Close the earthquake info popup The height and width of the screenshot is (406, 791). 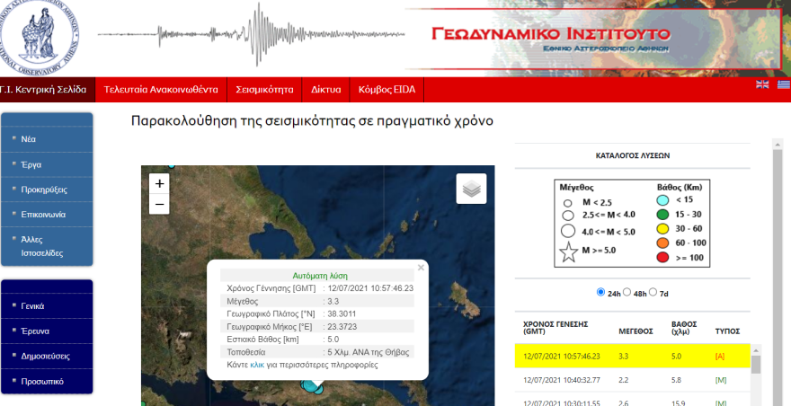(421, 268)
